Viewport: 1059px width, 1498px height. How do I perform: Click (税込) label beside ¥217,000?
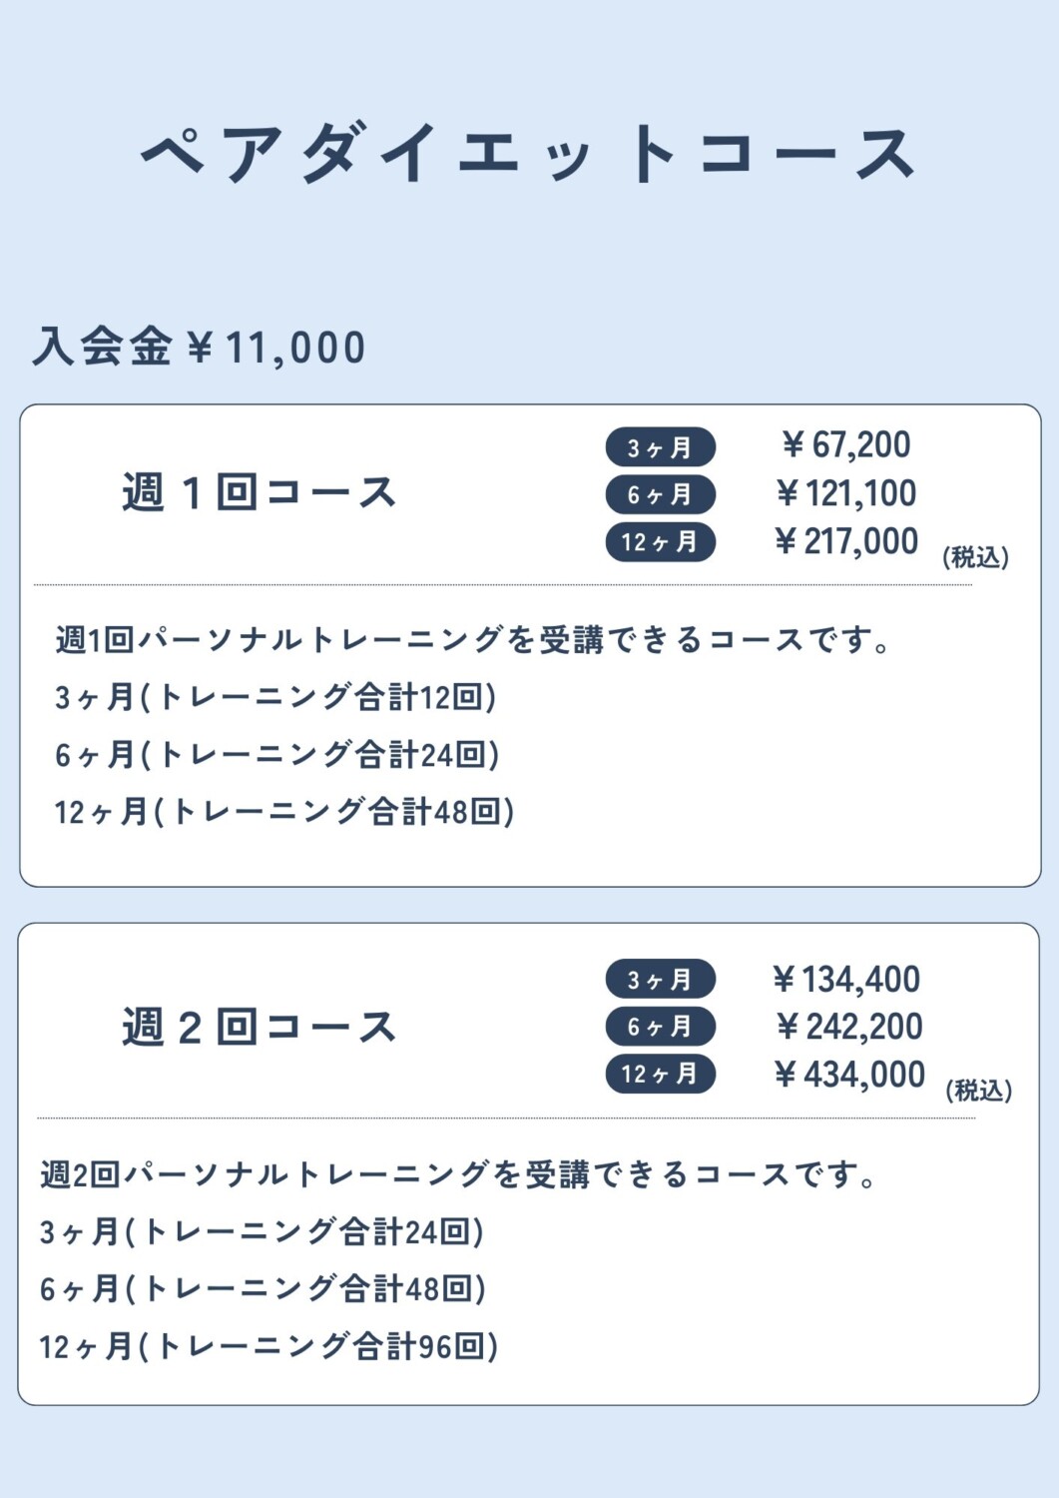tap(975, 557)
